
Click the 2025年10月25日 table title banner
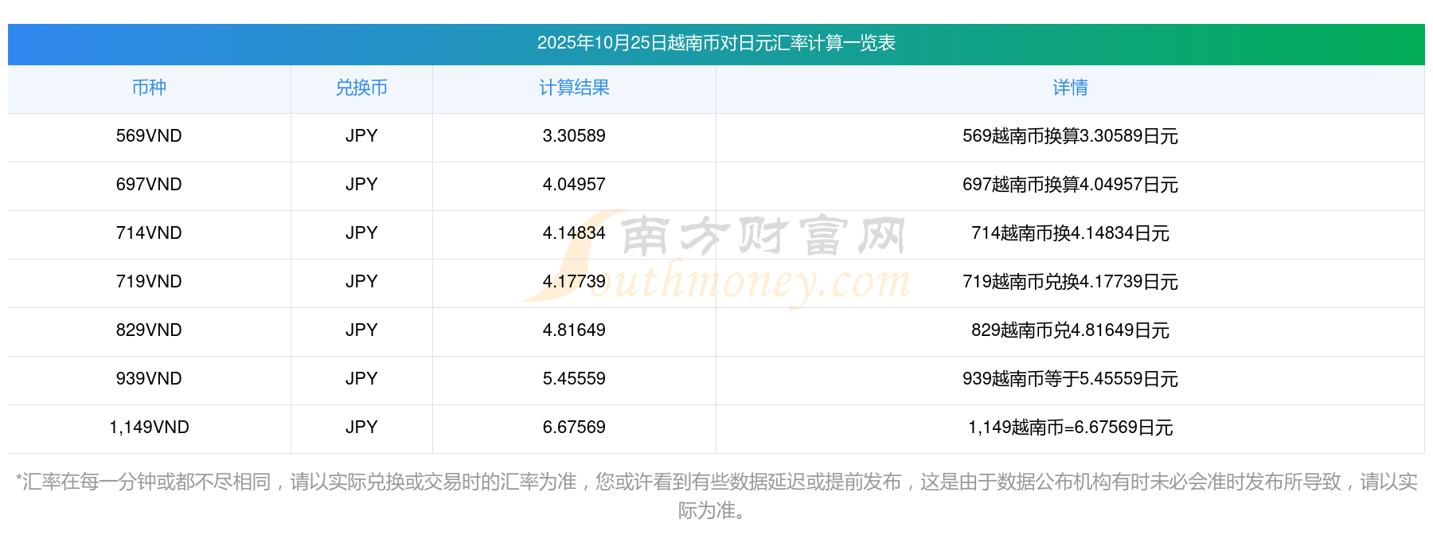coord(716,43)
